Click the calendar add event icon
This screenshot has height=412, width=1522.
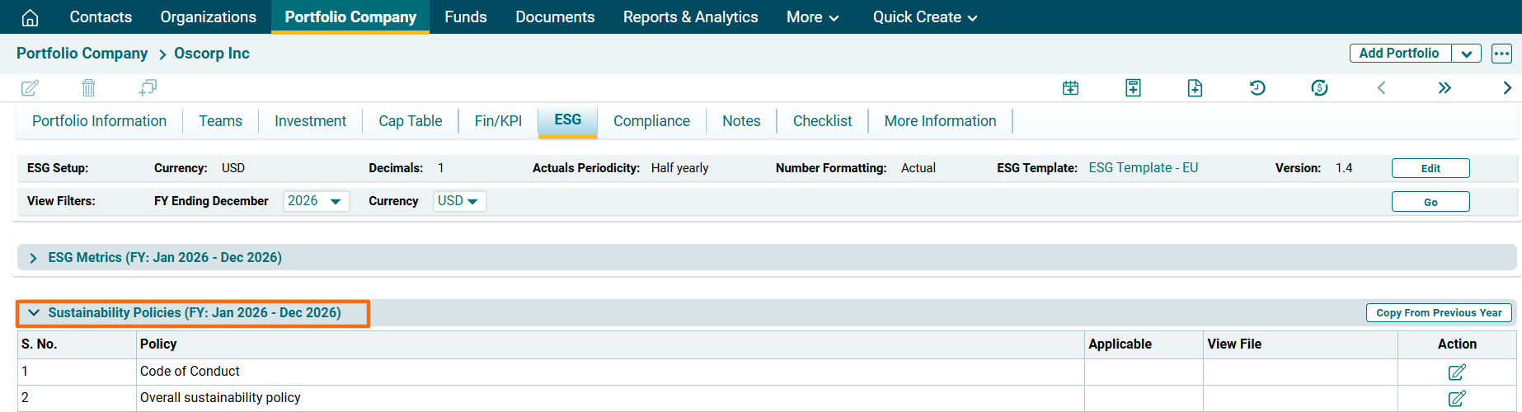(1070, 88)
